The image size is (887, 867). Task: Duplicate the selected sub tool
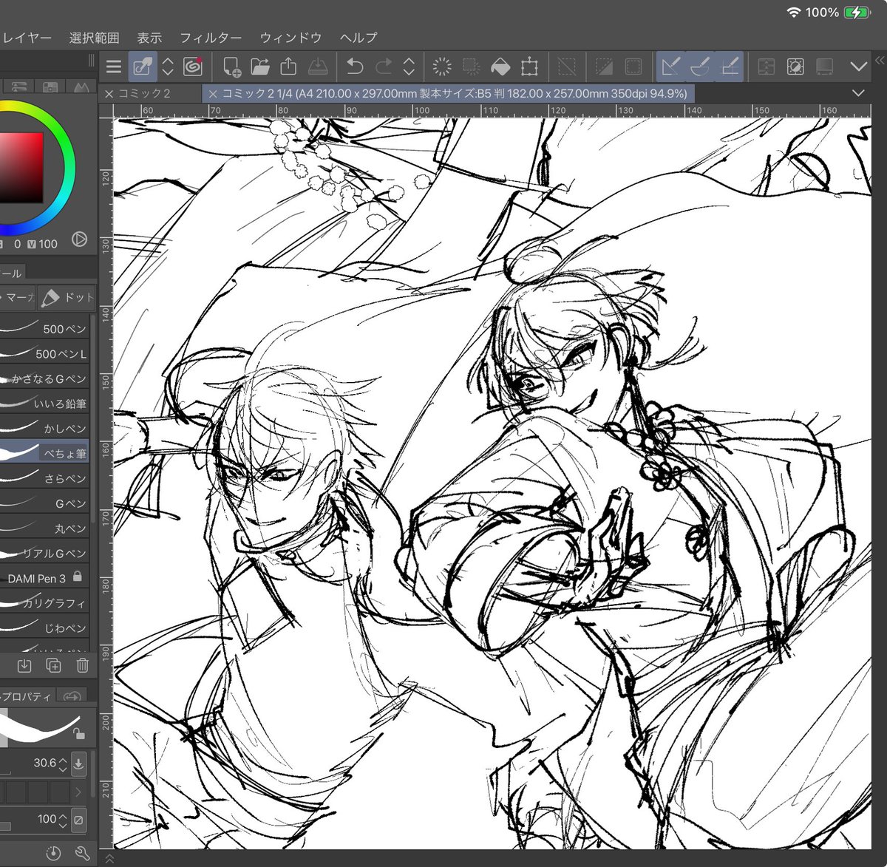pos(53,666)
